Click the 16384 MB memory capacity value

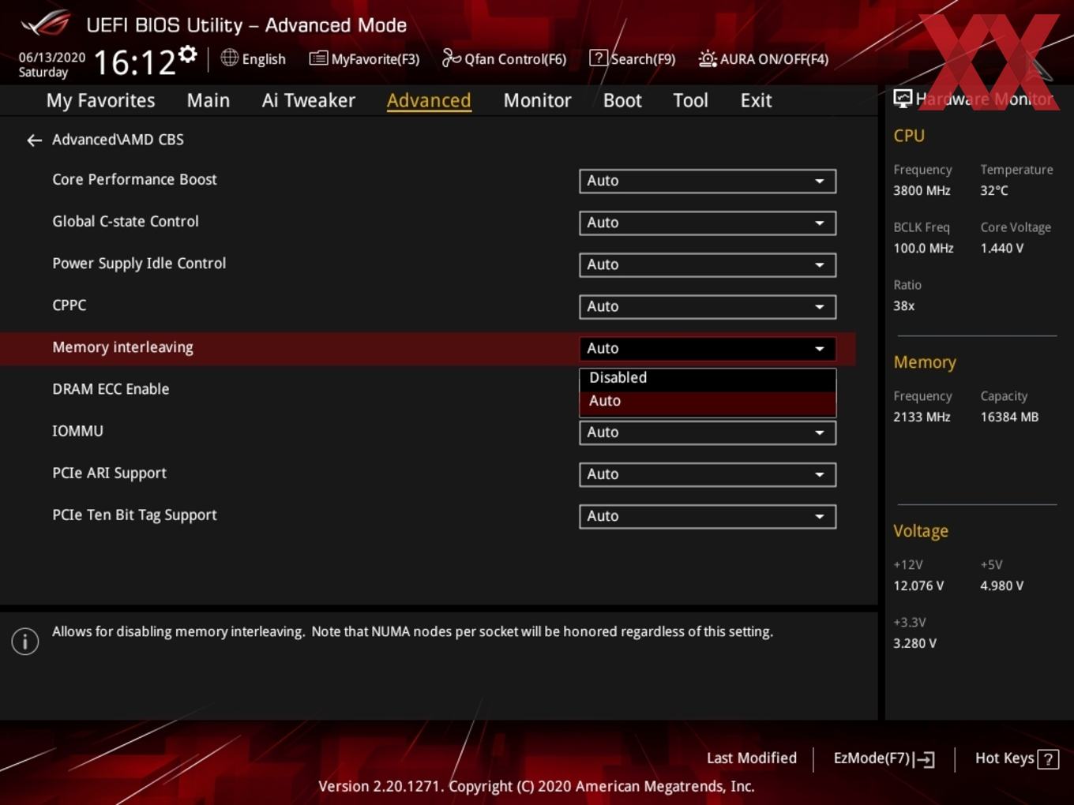point(1009,417)
